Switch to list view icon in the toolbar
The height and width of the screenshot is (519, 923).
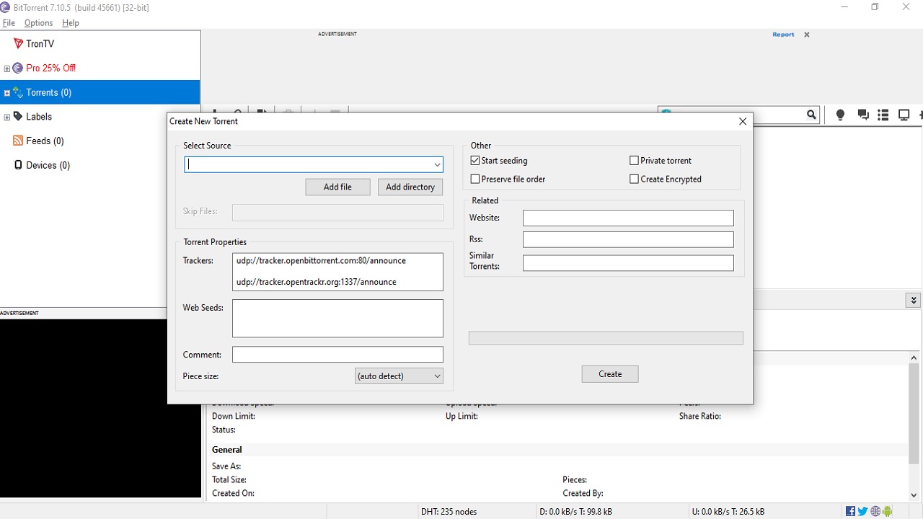[883, 115]
